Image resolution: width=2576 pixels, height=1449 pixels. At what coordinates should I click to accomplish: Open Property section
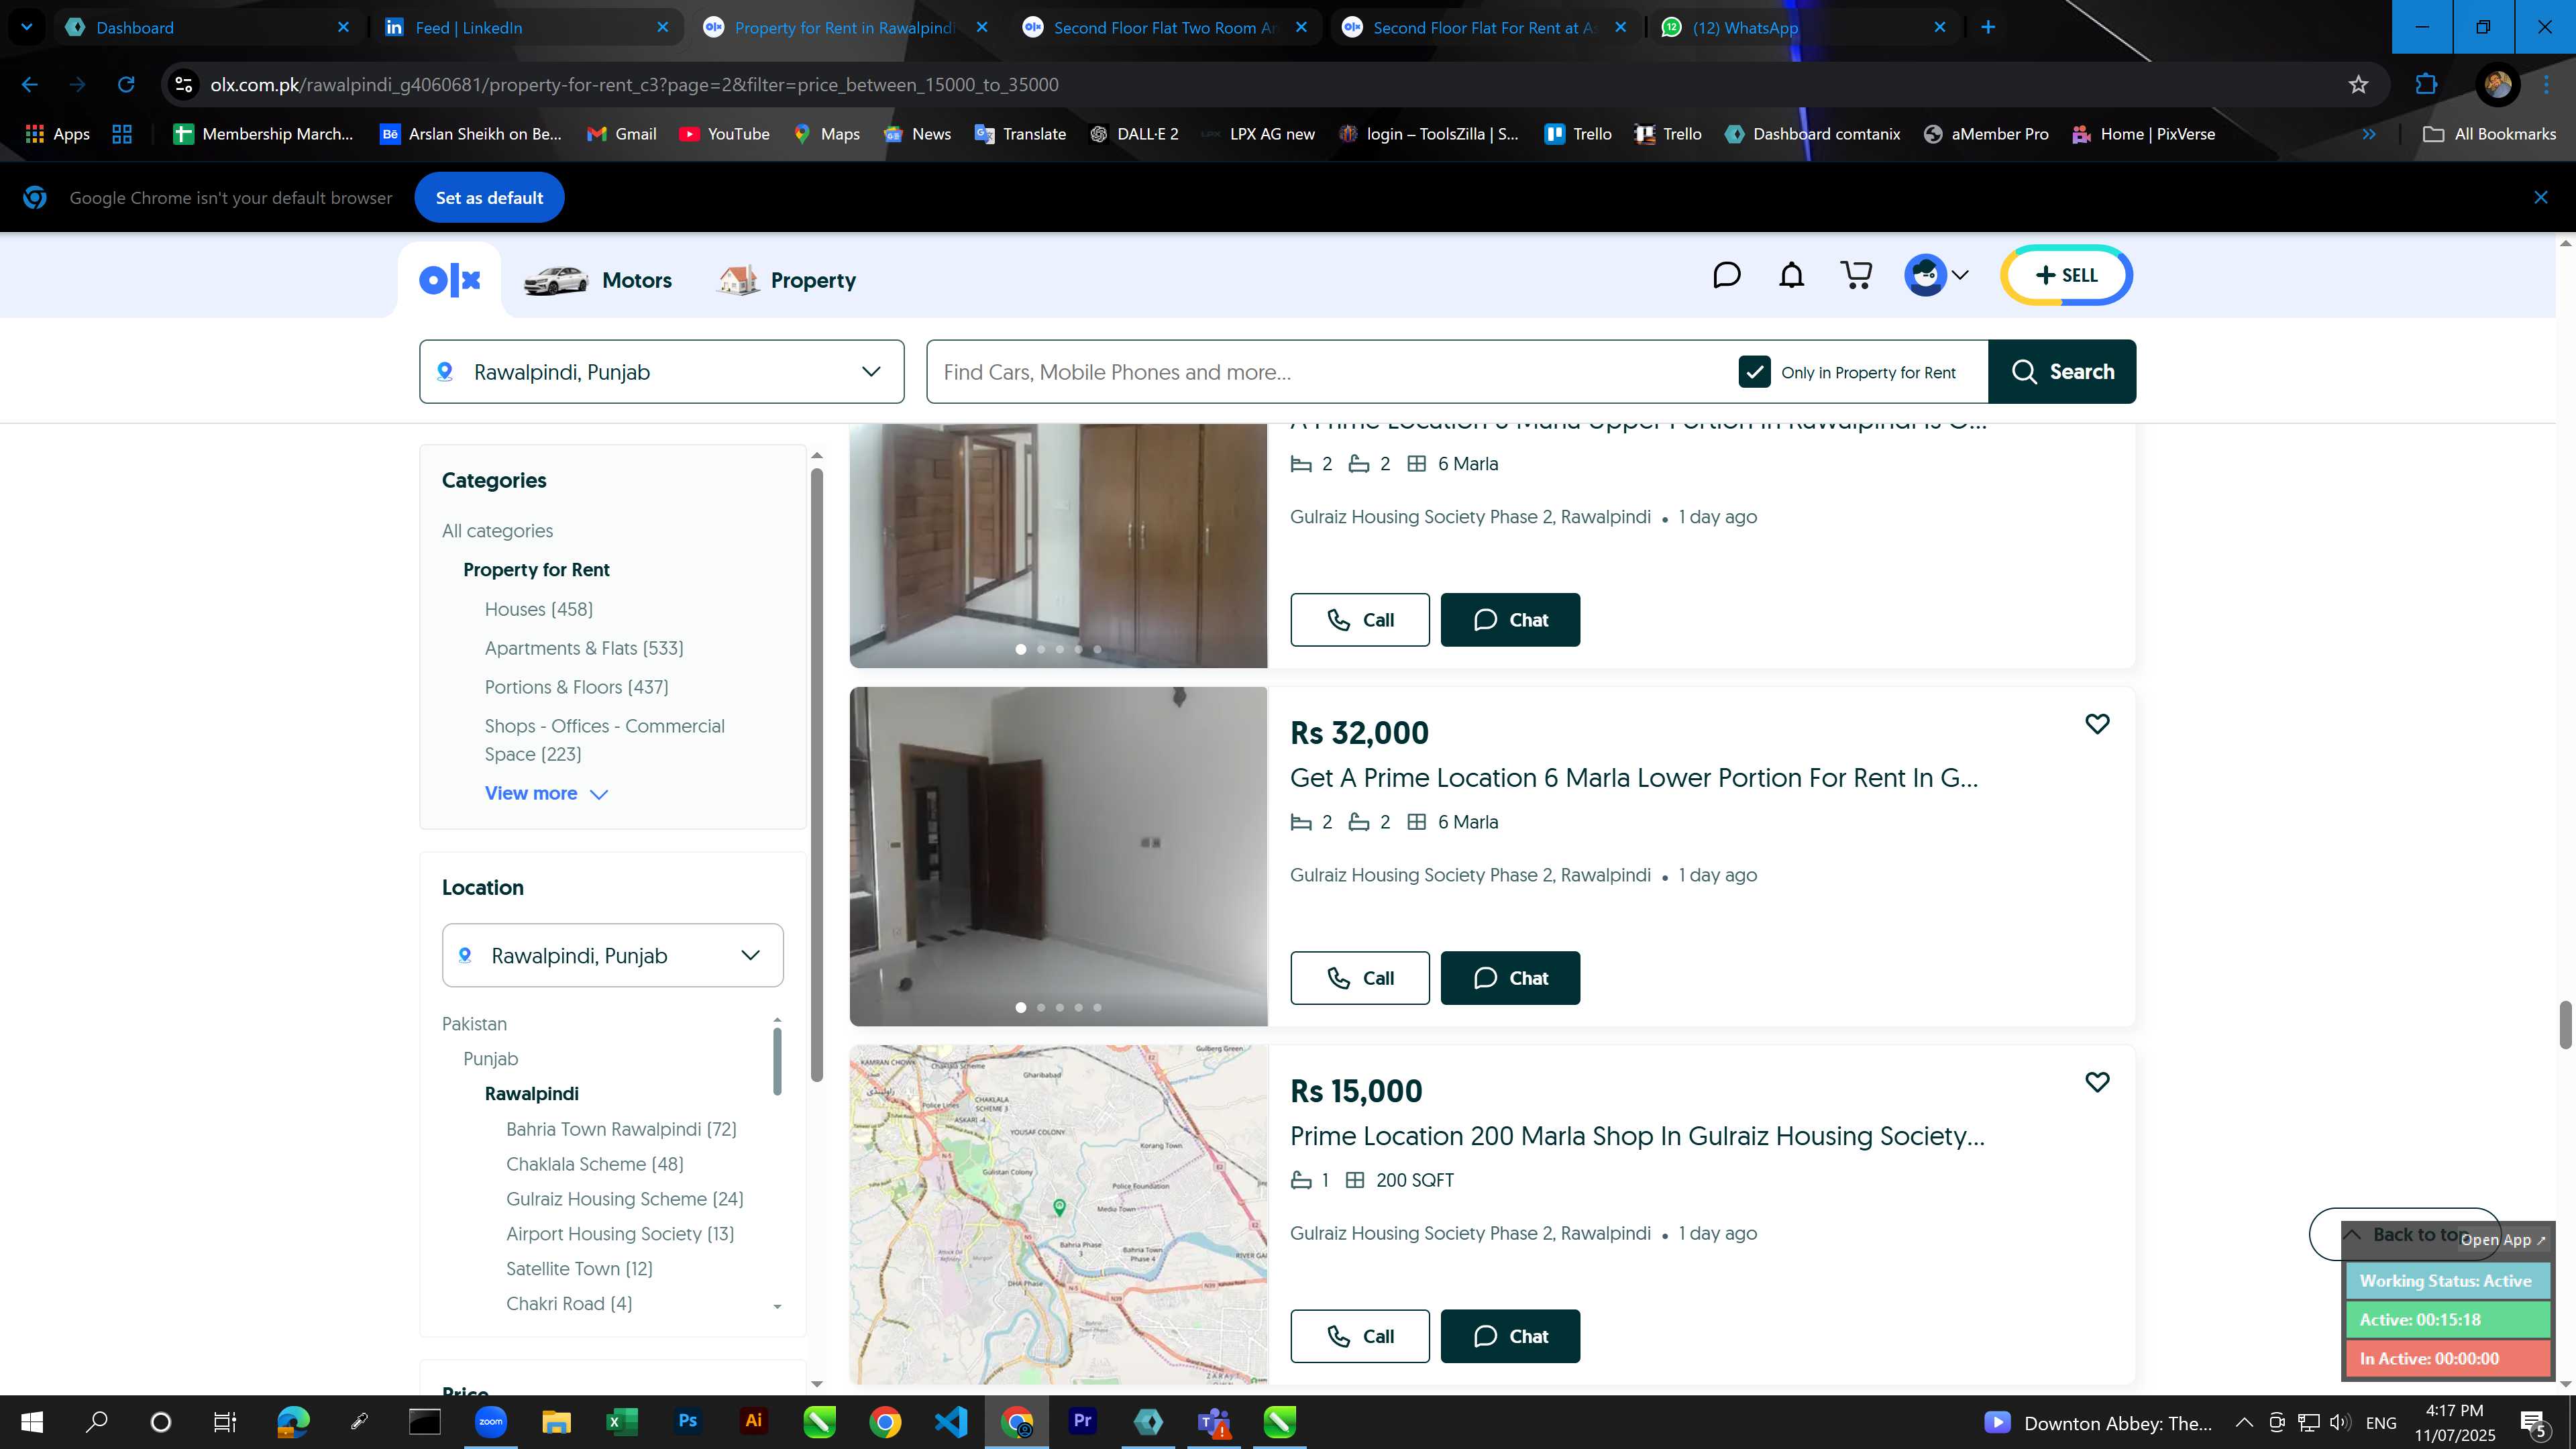pyautogui.click(x=787, y=280)
